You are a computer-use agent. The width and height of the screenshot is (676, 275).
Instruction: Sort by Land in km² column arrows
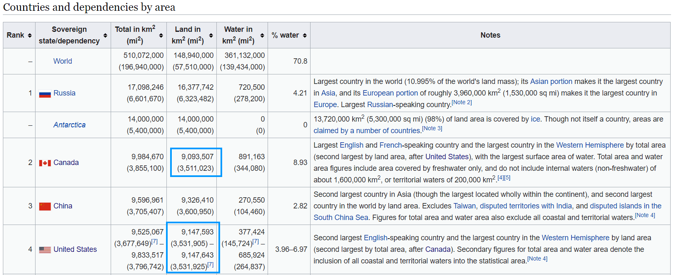[x=211, y=36]
